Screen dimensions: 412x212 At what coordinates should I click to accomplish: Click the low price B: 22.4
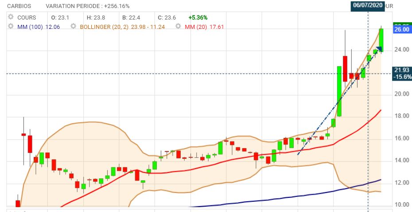click(x=131, y=18)
